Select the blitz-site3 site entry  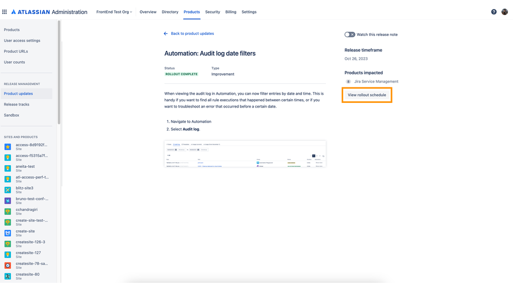click(26, 190)
